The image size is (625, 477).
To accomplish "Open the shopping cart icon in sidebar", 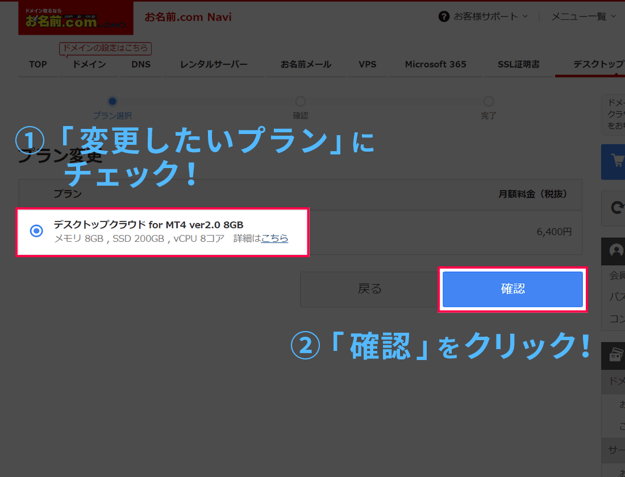I will tap(617, 161).
